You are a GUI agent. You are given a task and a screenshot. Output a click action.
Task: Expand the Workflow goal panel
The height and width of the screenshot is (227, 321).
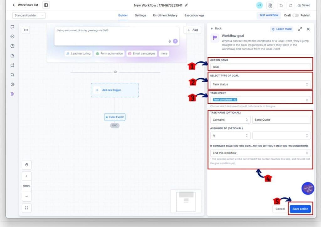point(300,29)
